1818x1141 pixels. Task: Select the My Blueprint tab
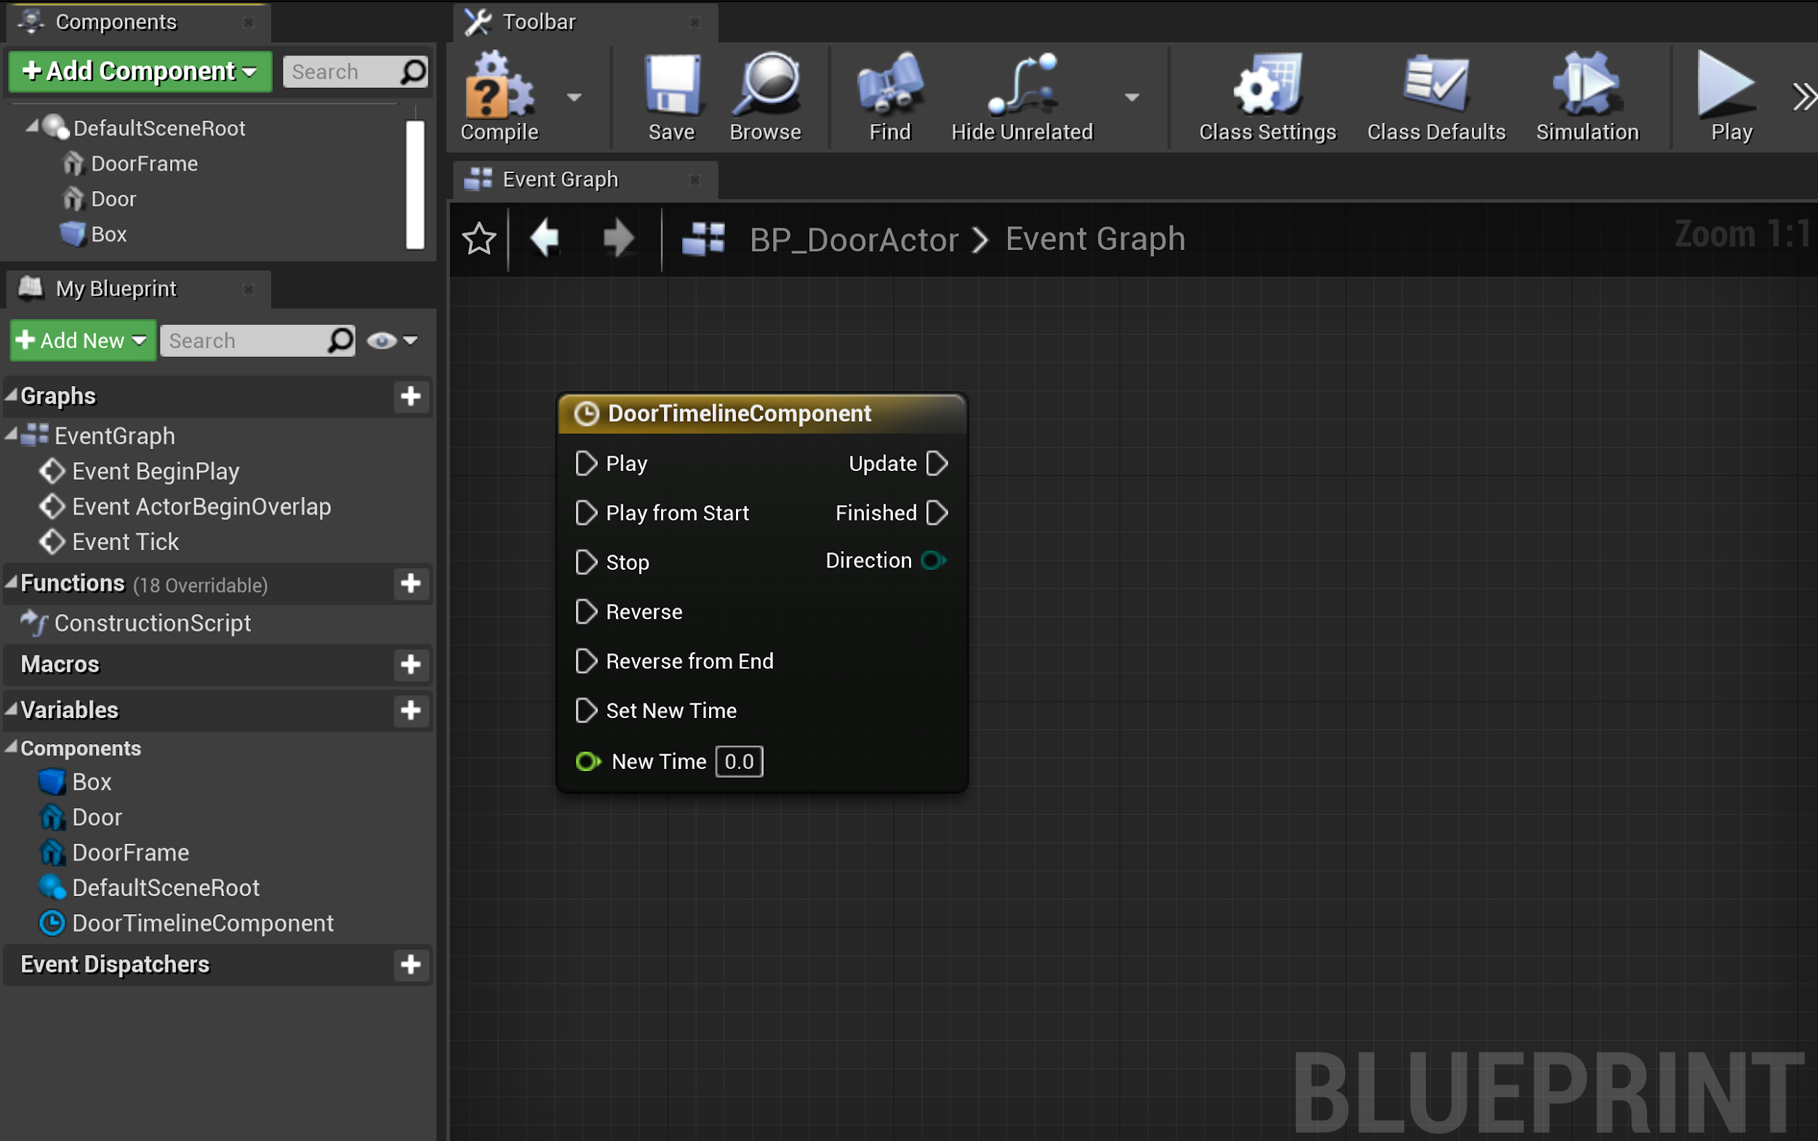tap(116, 289)
